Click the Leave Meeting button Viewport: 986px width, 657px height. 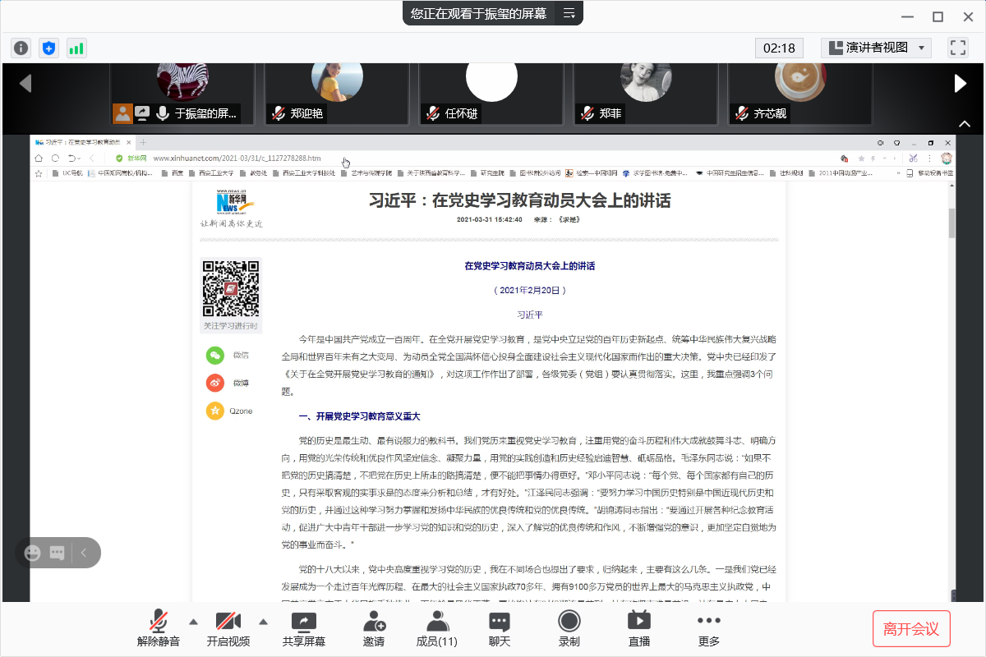[910, 629]
